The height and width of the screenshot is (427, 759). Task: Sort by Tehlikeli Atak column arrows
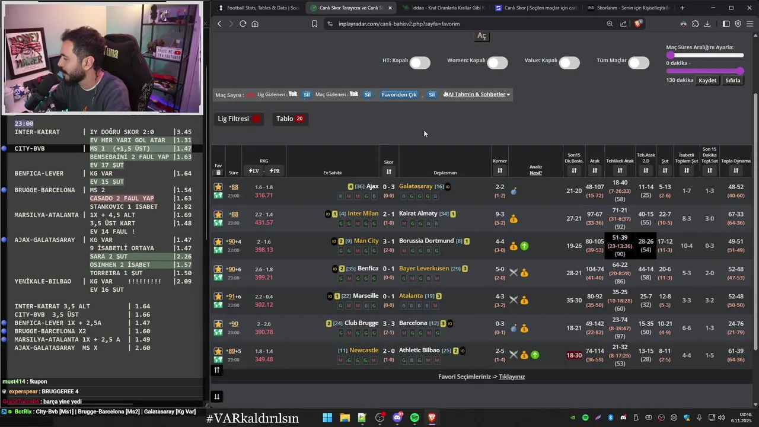pyautogui.click(x=620, y=171)
